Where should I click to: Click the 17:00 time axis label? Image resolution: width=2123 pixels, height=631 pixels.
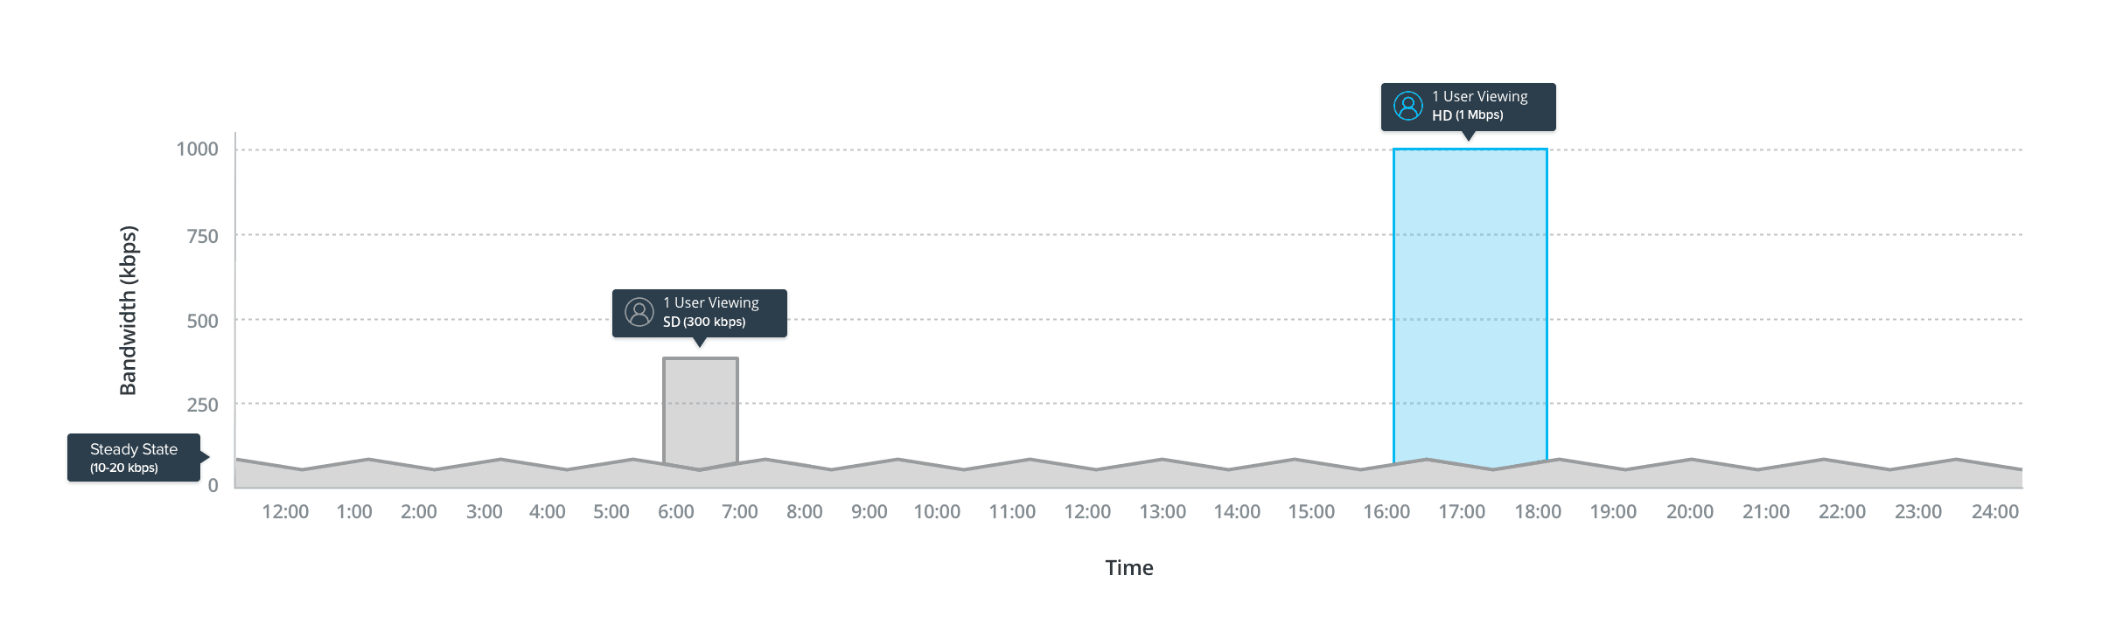[x=1462, y=512]
